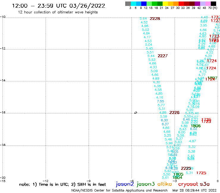The image size is (220, 193).
Task: Select the green pass label 1805
Action: [x=178, y=174]
